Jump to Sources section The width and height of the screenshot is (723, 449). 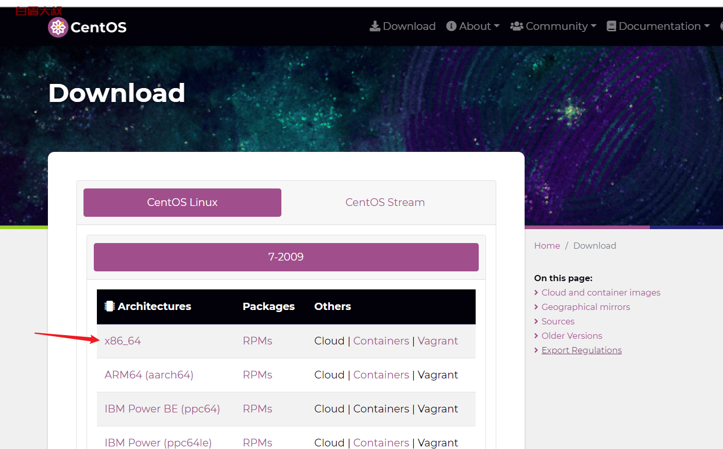(558, 321)
